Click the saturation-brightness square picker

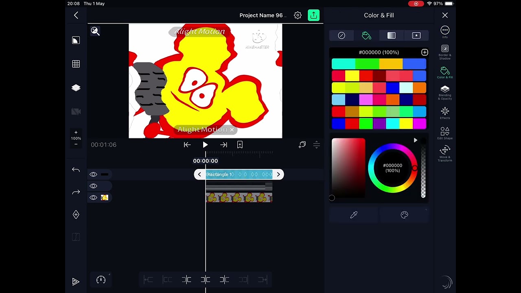(x=348, y=168)
